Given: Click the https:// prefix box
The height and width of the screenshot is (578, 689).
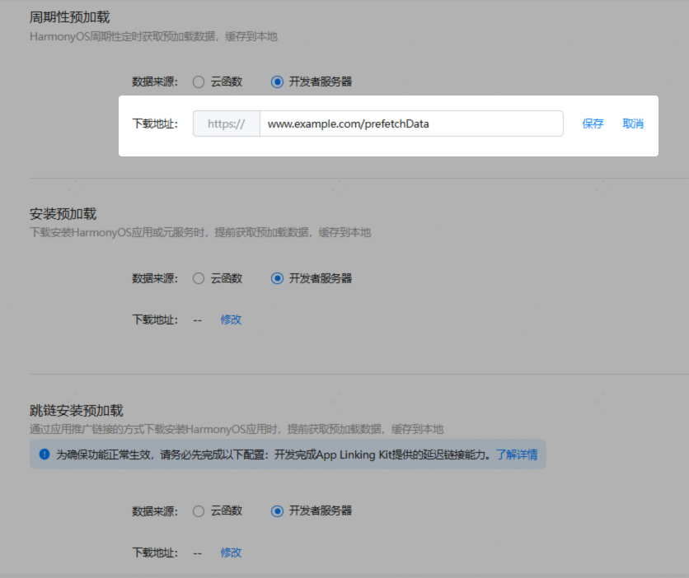Looking at the screenshot, I should (226, 124).
